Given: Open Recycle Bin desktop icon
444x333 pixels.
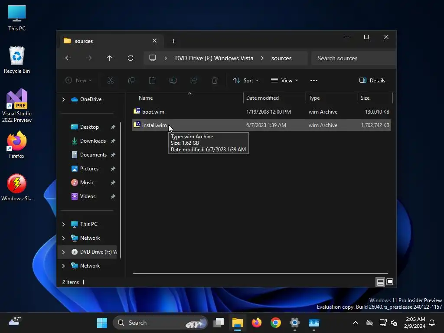Looking at the screenshot, I should (17, 60).
